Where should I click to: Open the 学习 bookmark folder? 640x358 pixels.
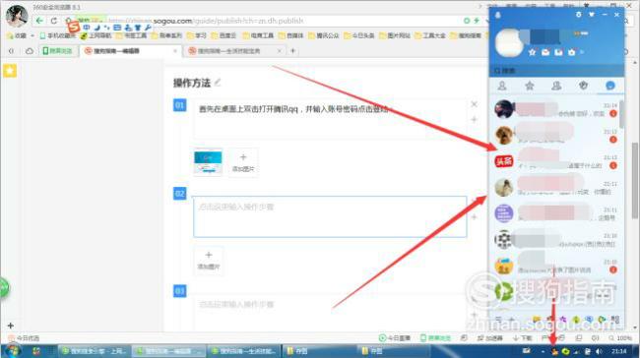(x=197, y=35)
